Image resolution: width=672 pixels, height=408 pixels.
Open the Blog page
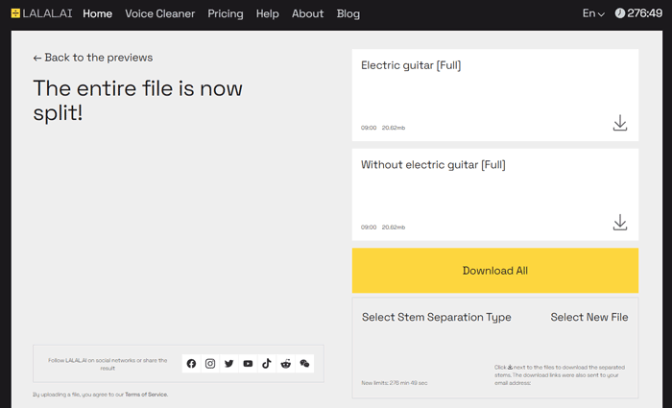pyautogui.click(x=348, y=13)
